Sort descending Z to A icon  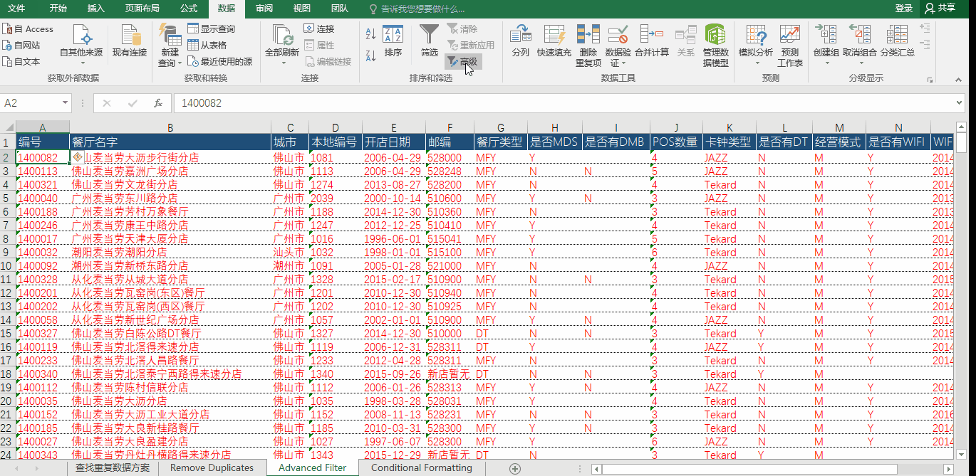pos(370,56)
